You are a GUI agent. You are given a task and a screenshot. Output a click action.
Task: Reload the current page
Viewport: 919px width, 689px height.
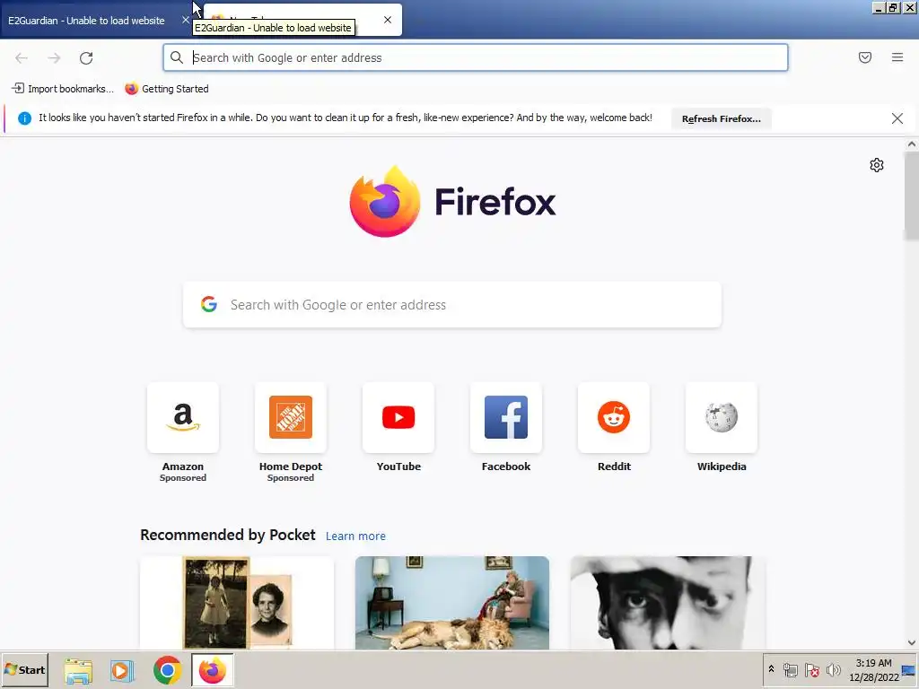[x=86, y=58]
